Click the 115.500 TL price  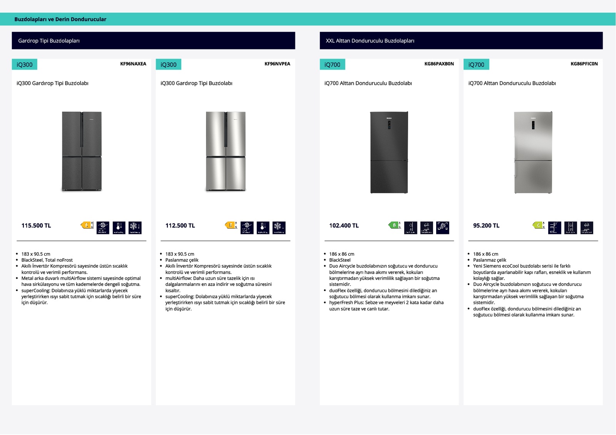point(36,226)
